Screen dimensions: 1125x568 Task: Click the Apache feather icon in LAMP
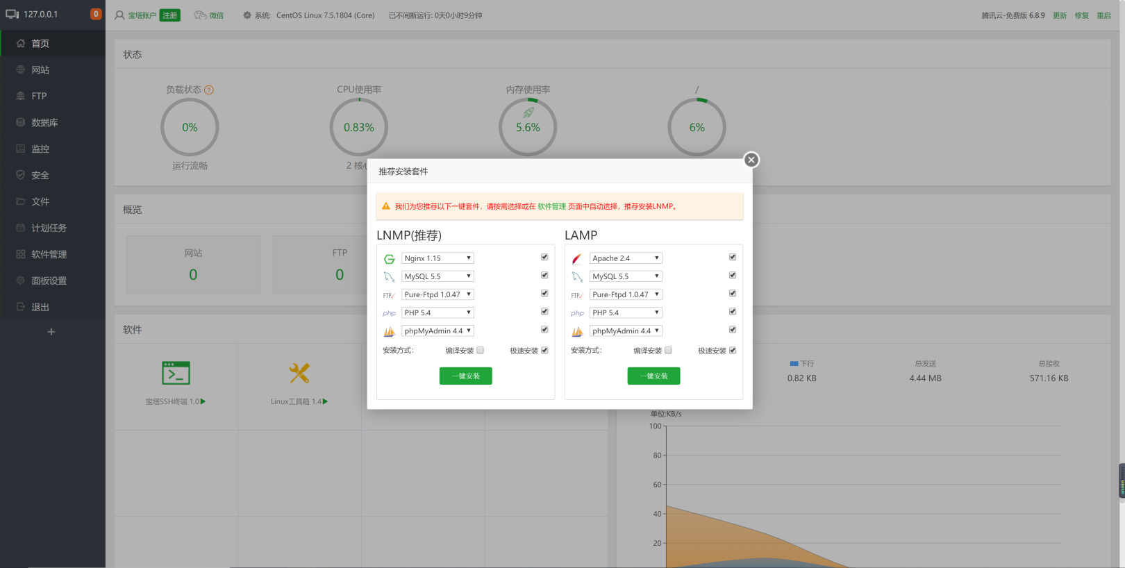click(576, 259)
